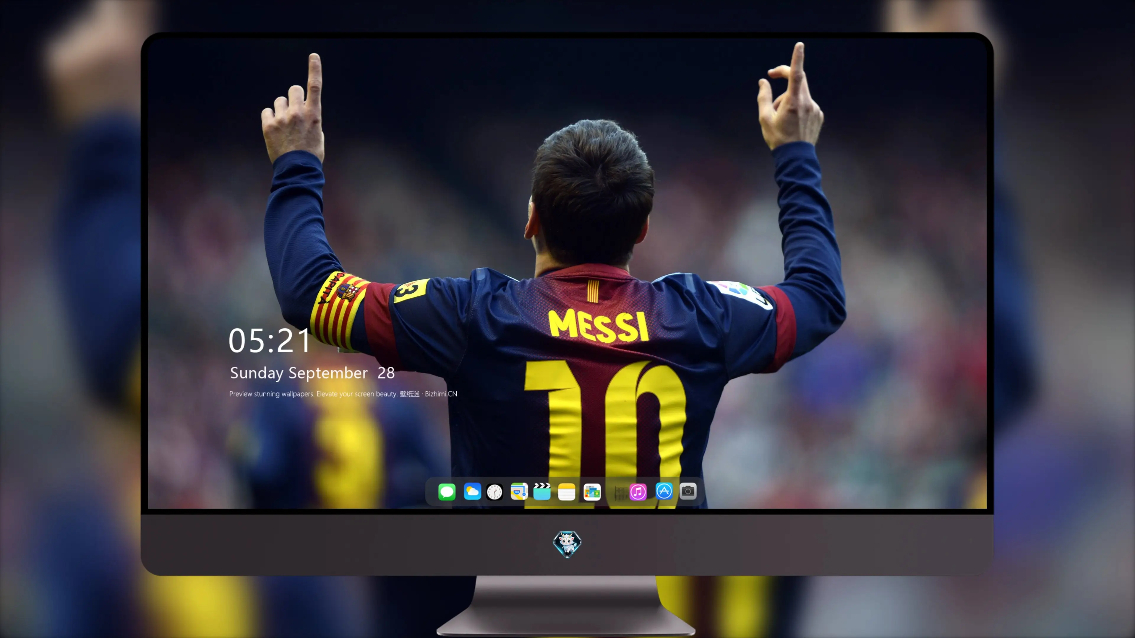Image resolution: width=1135 pixels, height=638 pixels.
Task: Open the yellow Notes app
Action: pos(567,491)
